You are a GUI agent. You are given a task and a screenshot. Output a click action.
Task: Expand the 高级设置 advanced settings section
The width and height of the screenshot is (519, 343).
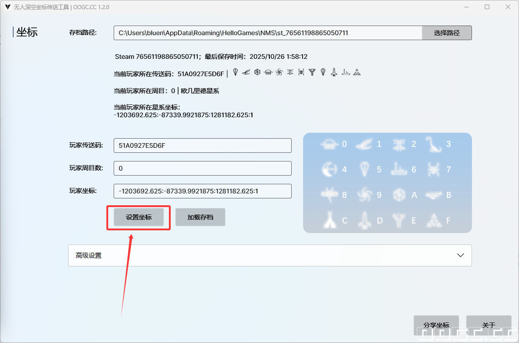point(270,255)
